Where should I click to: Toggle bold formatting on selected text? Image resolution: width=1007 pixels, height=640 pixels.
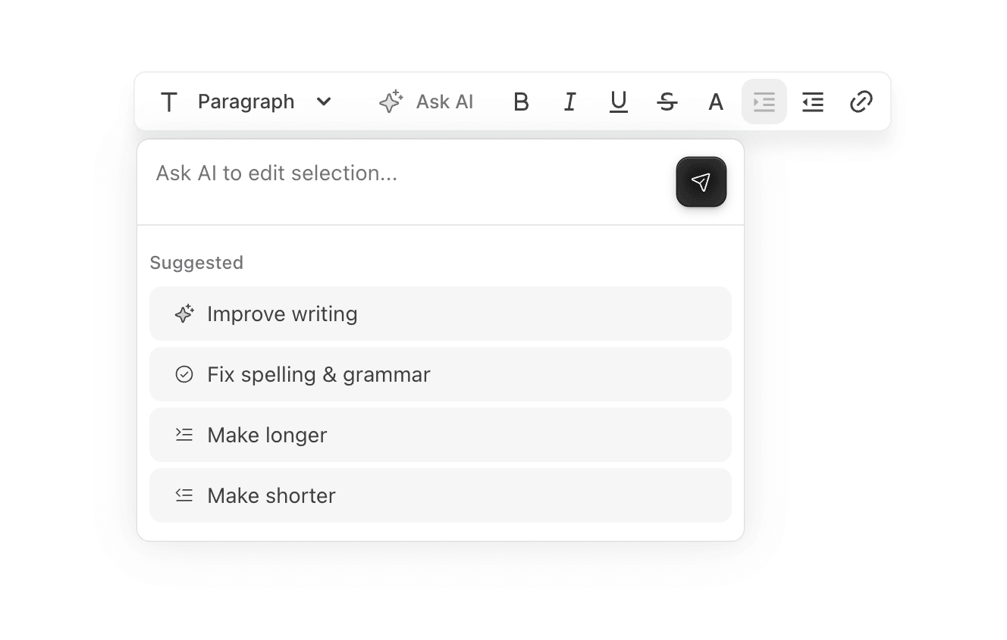tap(521, 101)
